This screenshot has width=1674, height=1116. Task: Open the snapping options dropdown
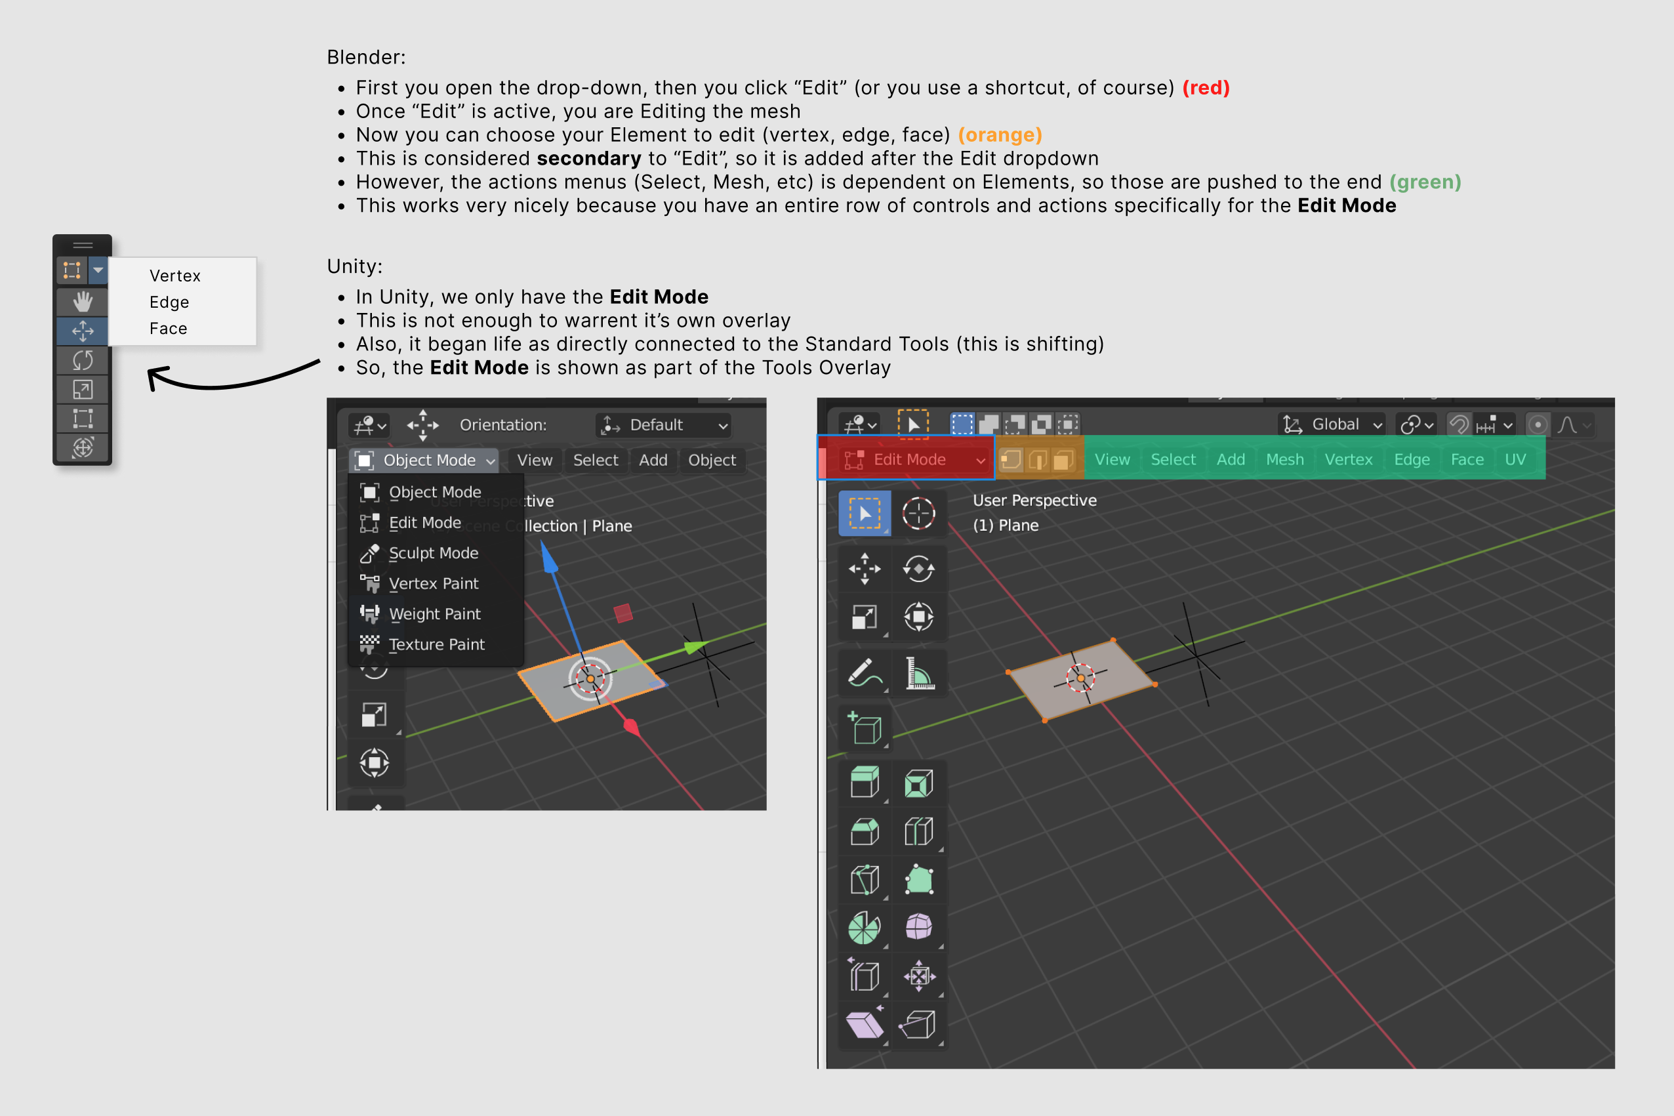coord(1495,425)
